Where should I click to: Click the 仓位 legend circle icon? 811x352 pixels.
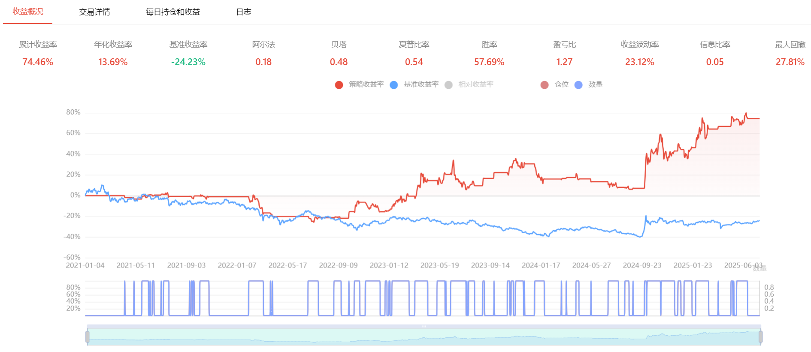click(x=545, y=85)
